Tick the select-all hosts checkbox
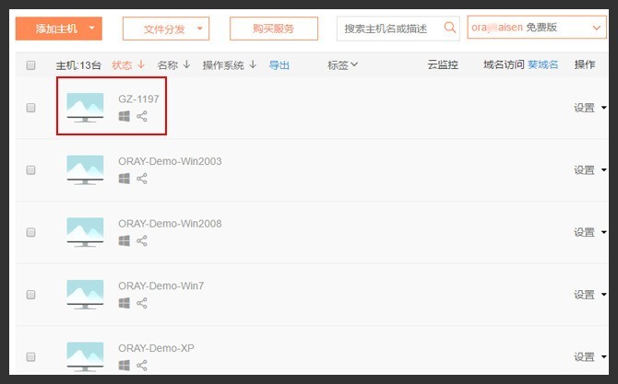Viewport: 618px width, 384px height. 30,64
